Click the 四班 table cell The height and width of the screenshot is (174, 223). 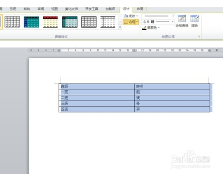(97, 109)
